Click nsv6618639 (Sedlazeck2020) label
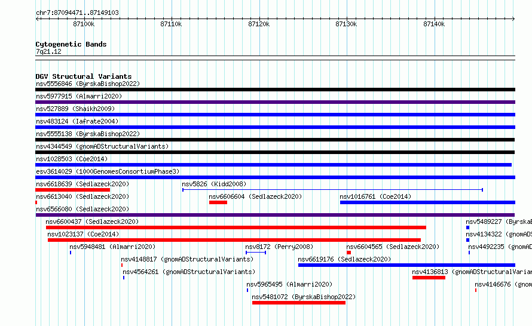The image size is (532, 326). pos(82,184)
